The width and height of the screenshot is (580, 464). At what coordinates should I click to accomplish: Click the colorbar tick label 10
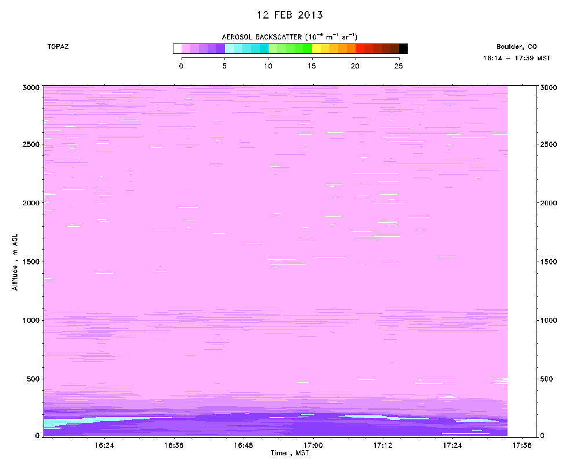pyautogui.click(x=268, y=66)
